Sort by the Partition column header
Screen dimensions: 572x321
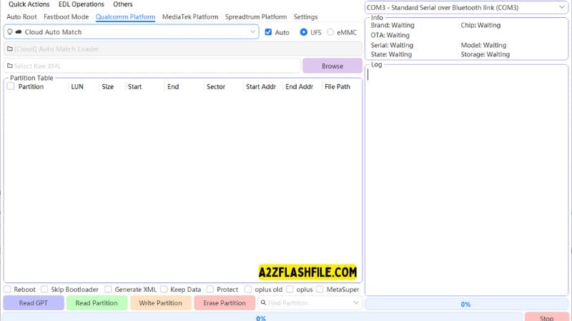pyautogui.click(x=31, y=86)
